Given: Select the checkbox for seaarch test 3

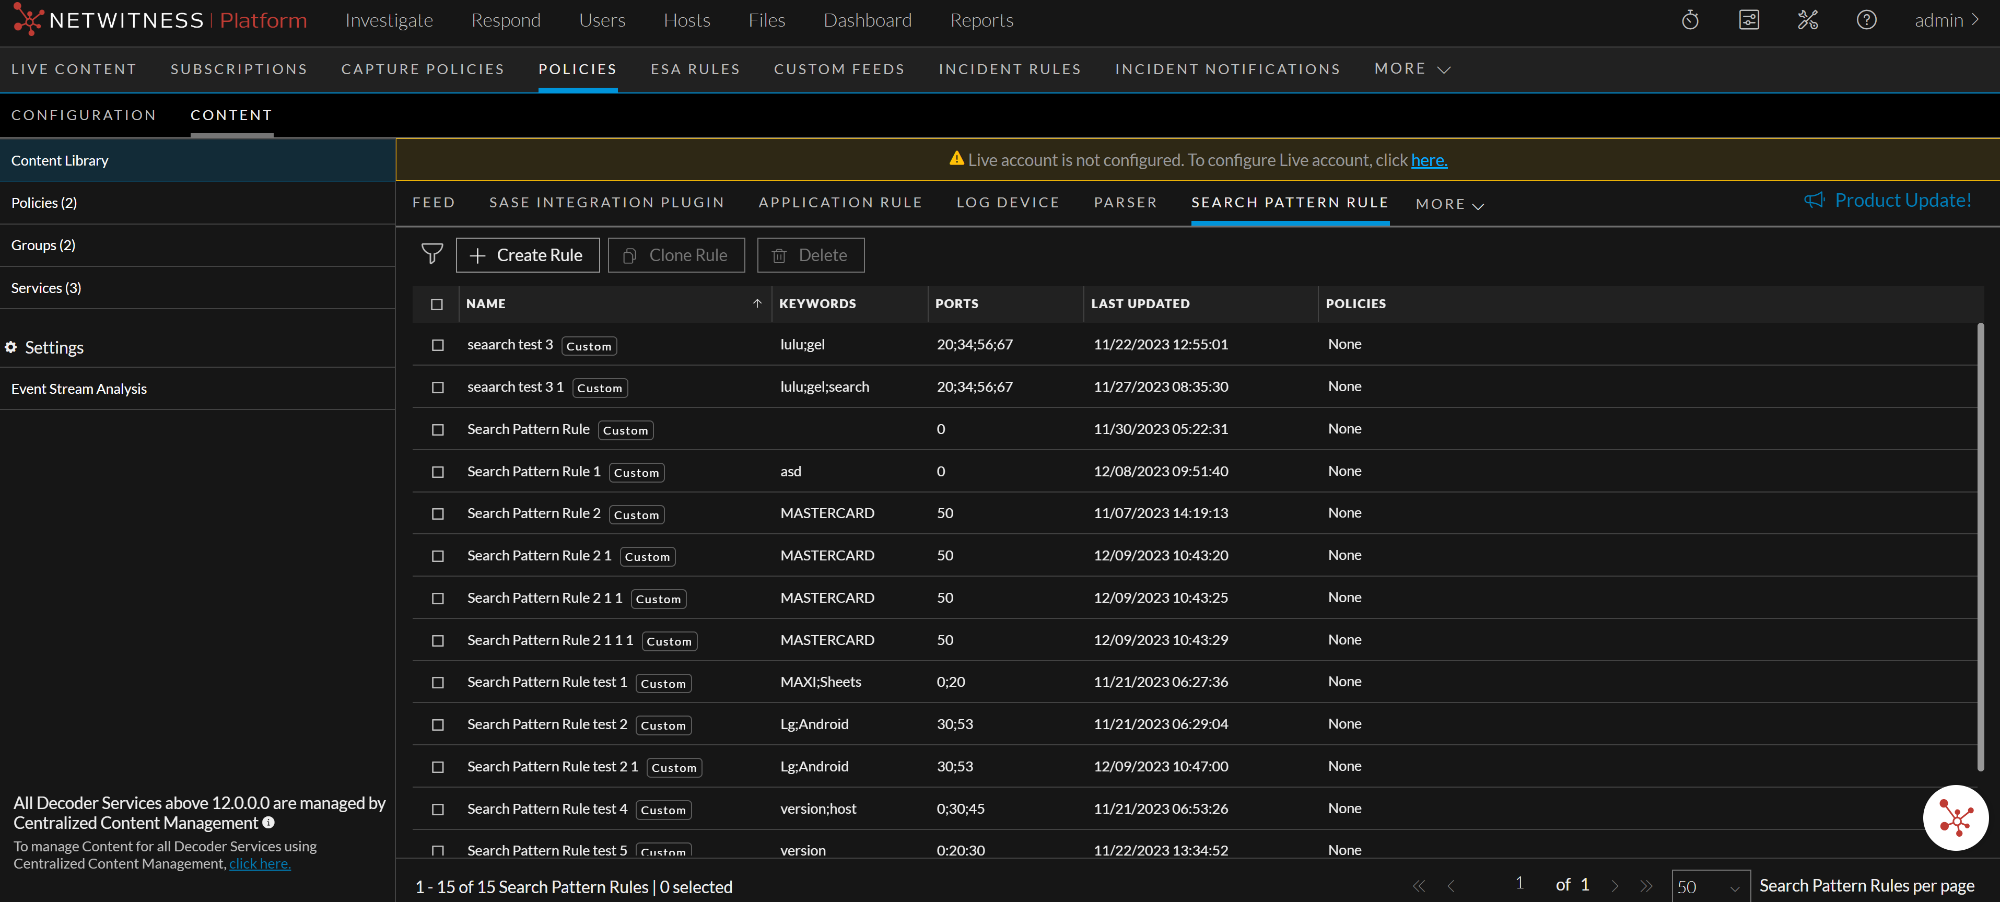Looking at the screenshot, I should tap(437, 345).
